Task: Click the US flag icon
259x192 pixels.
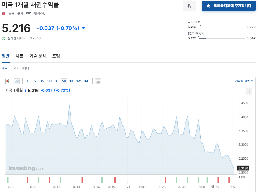Action: (4, 13)
